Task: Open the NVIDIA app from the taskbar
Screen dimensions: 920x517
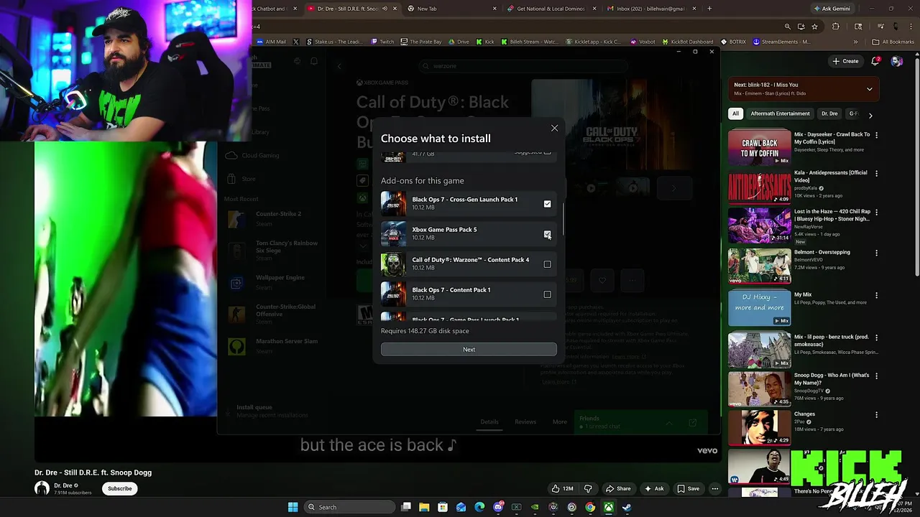Action: click(535, 507)
